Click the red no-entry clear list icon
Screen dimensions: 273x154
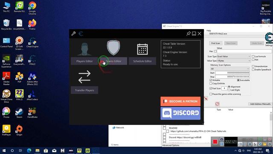[x=217, y=104]
